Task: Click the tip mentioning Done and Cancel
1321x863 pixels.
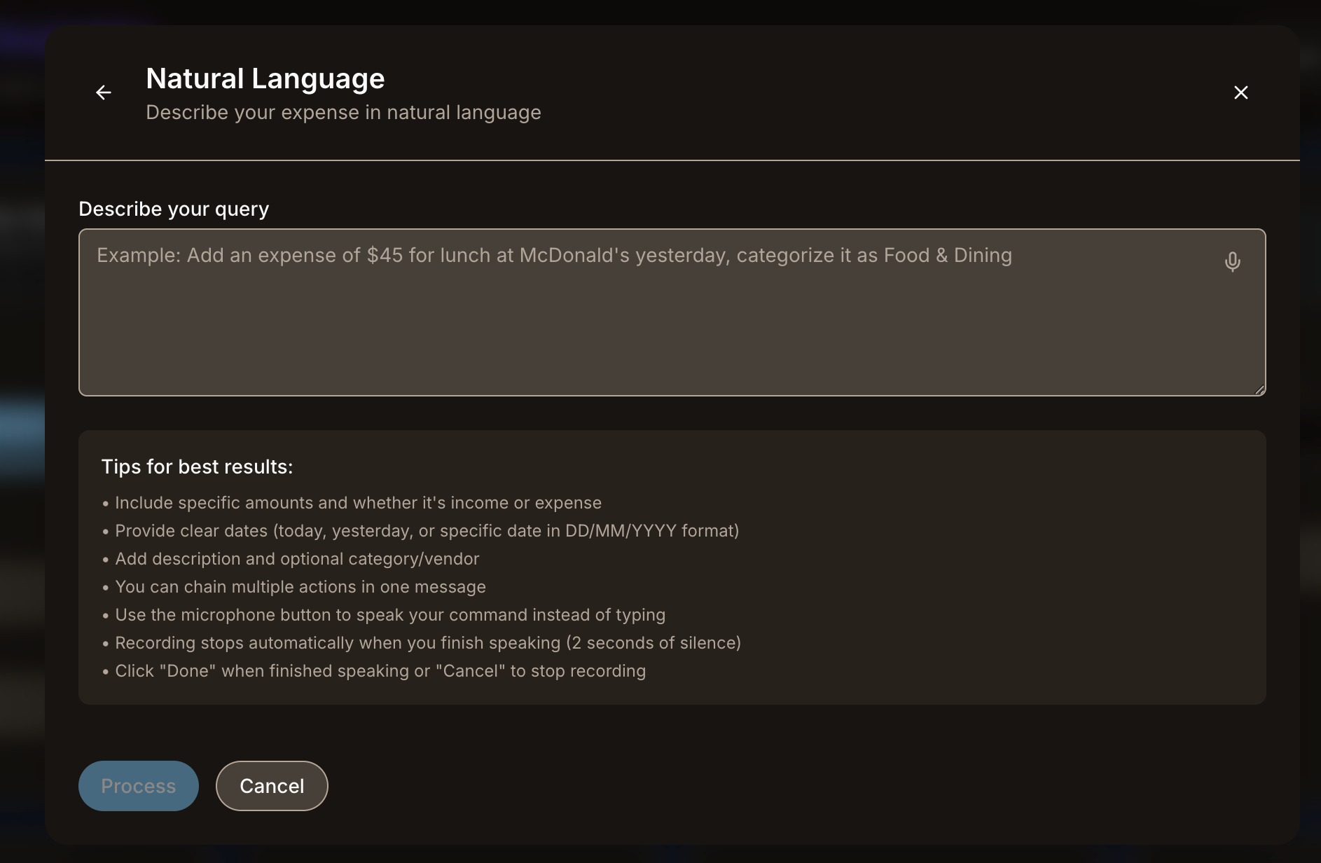Action: tap(381, 670)
